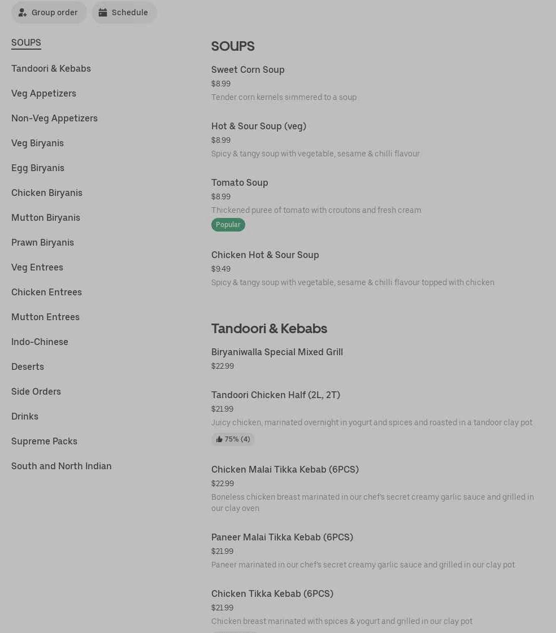Choose Biryaniwalla Special Mixed Grill
The height and width of the screenshot is (633, 556).
(x=277, y=352)
